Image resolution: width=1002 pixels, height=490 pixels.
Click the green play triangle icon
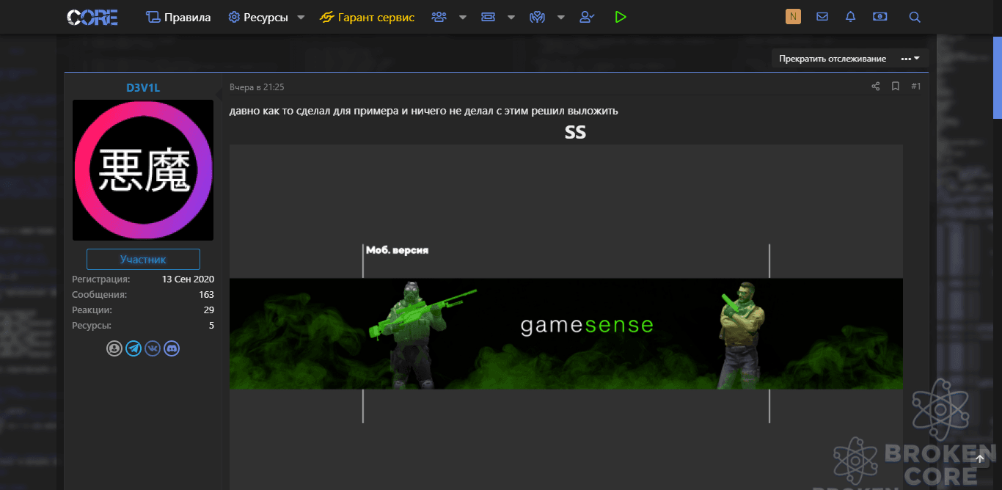[x=621, y=17]
